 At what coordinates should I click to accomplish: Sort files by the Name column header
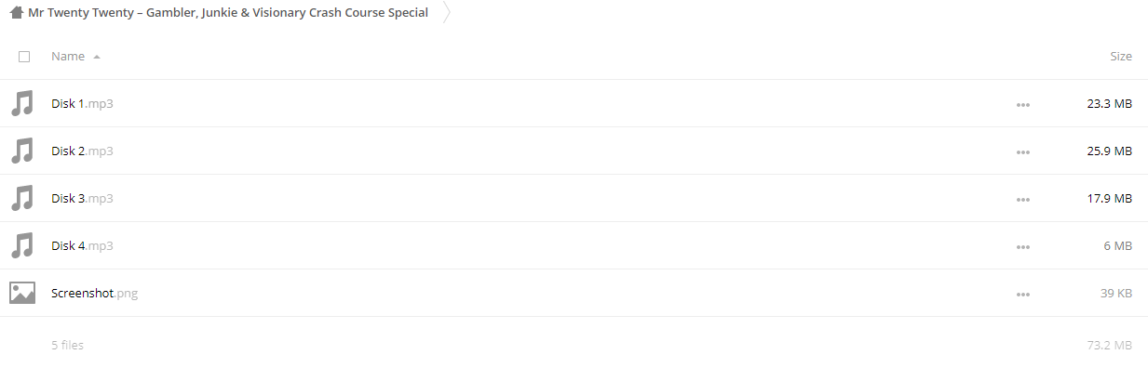[68, 57]
